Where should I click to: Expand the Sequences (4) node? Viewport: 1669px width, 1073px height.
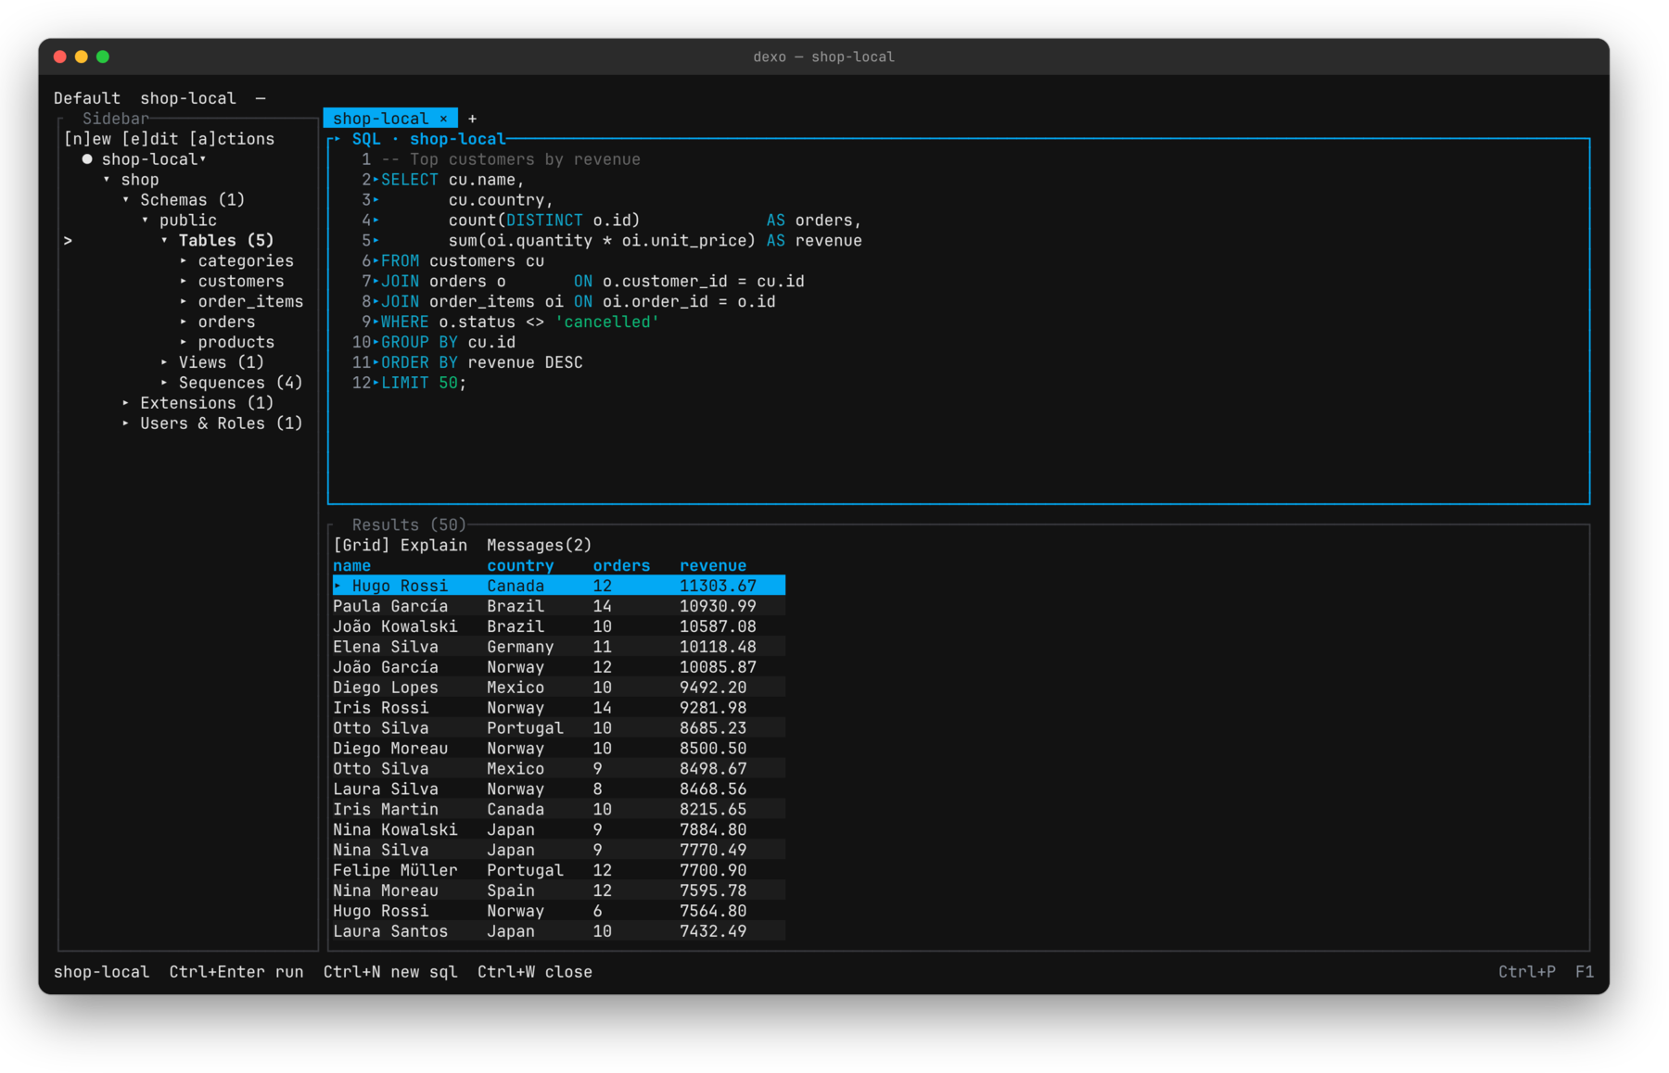coord(165,383)
